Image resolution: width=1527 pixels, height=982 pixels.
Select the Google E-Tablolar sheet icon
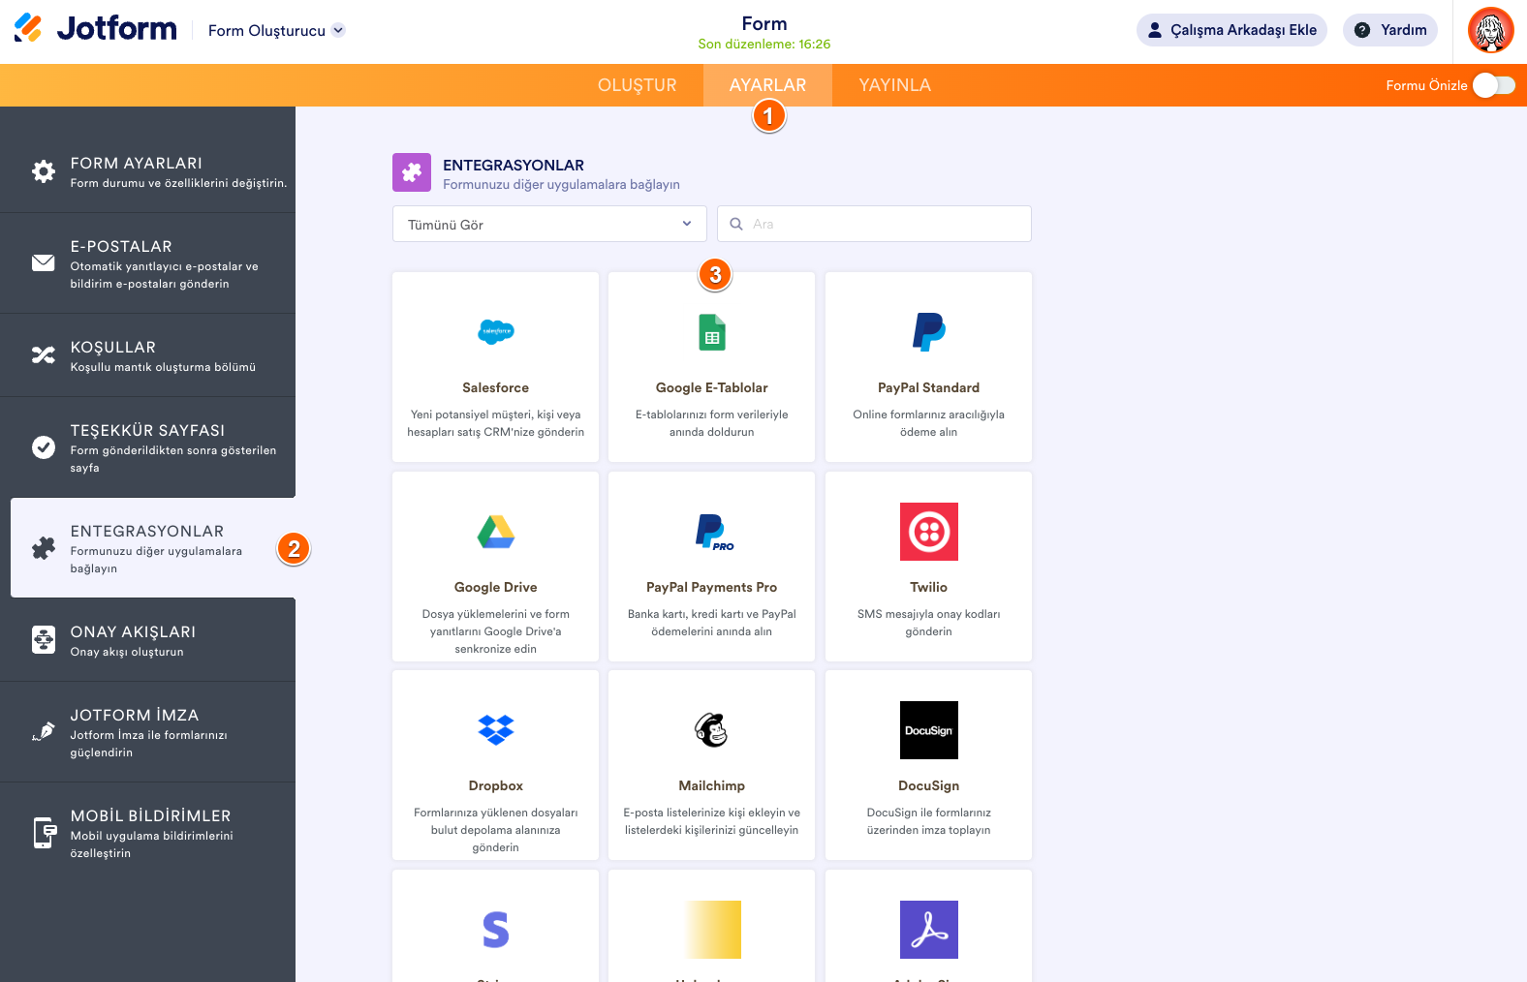(712, 332)
